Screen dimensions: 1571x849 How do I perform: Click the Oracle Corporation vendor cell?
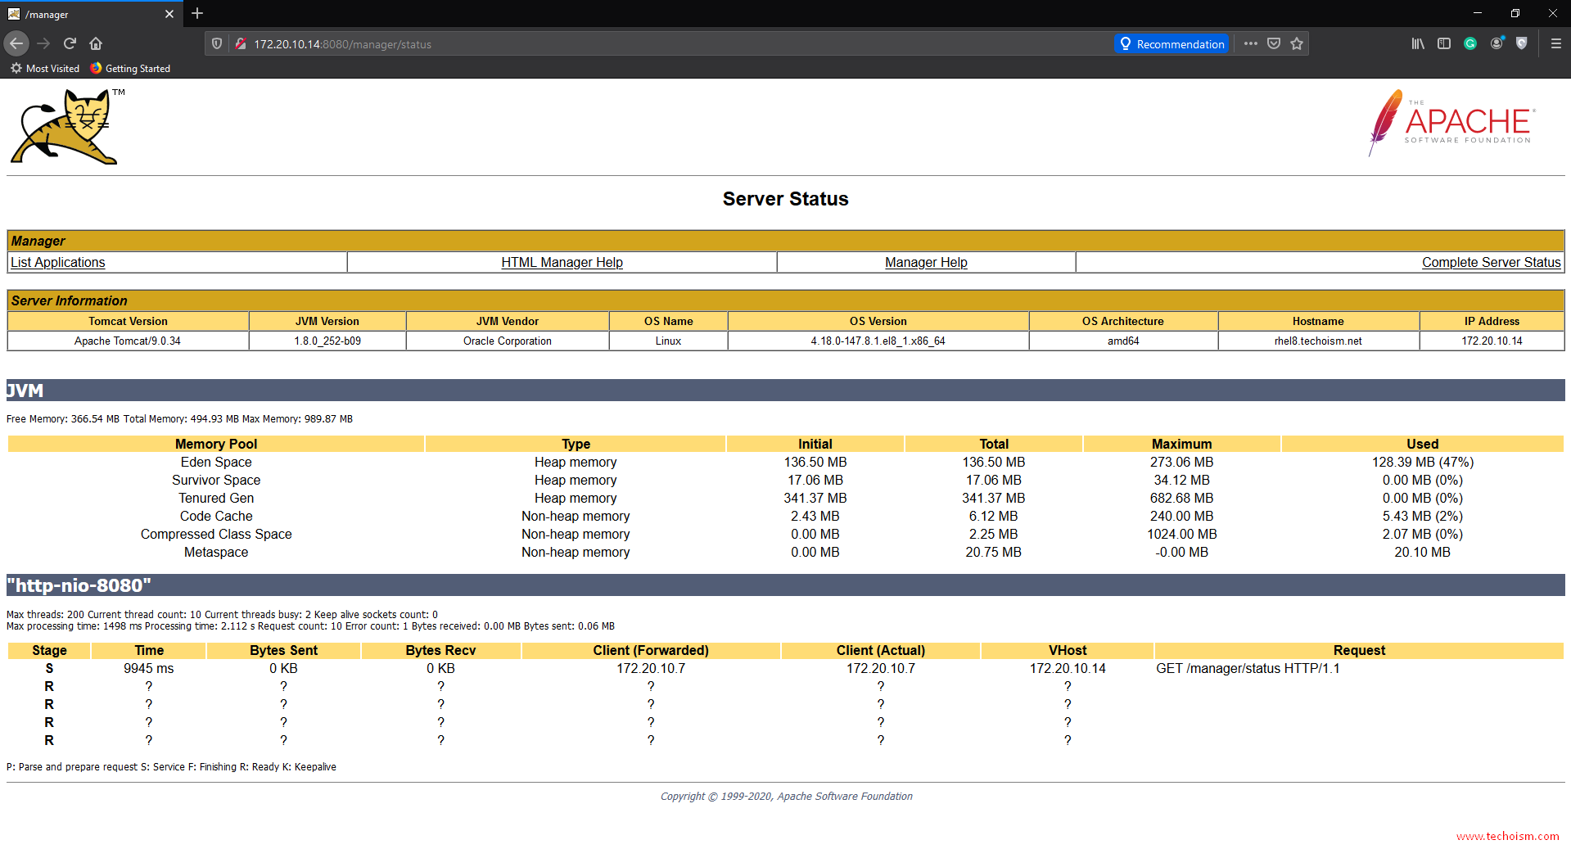pos(508,341)
